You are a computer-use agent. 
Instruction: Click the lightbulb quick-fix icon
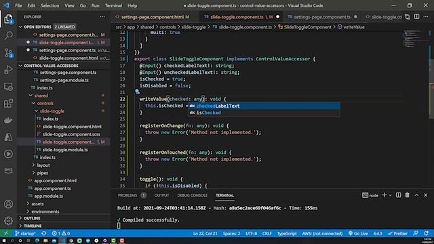137,91
